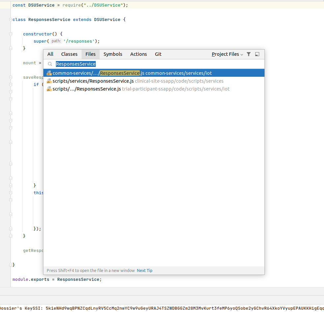The image size is (324, 312).
Task: Click the JavaScript file icon on the first result
Action: tap(49, 73)
